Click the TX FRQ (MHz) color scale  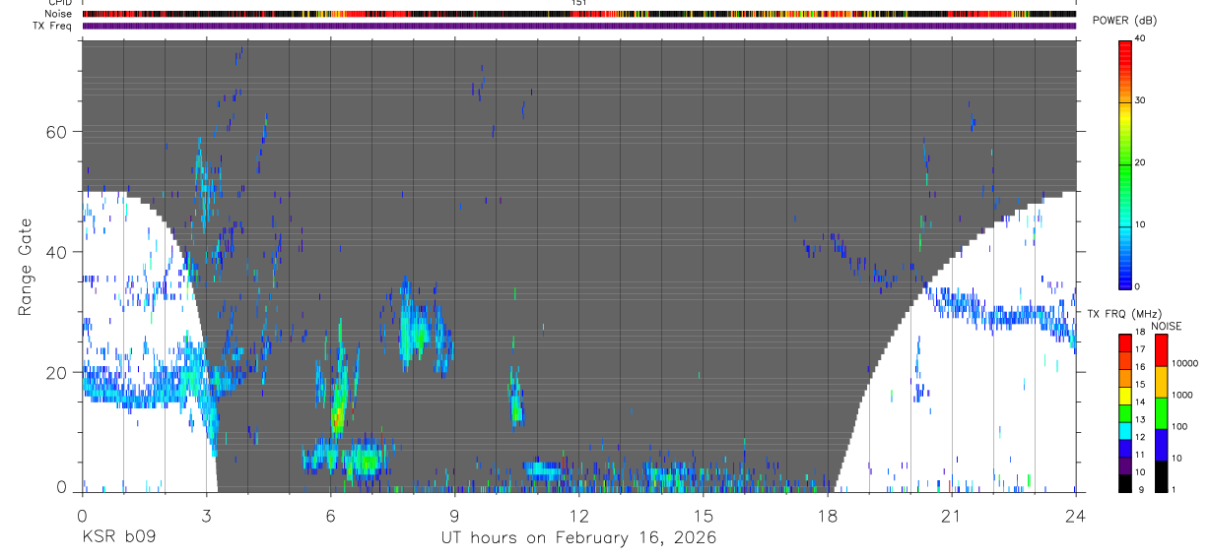(x=1124, y=413)
